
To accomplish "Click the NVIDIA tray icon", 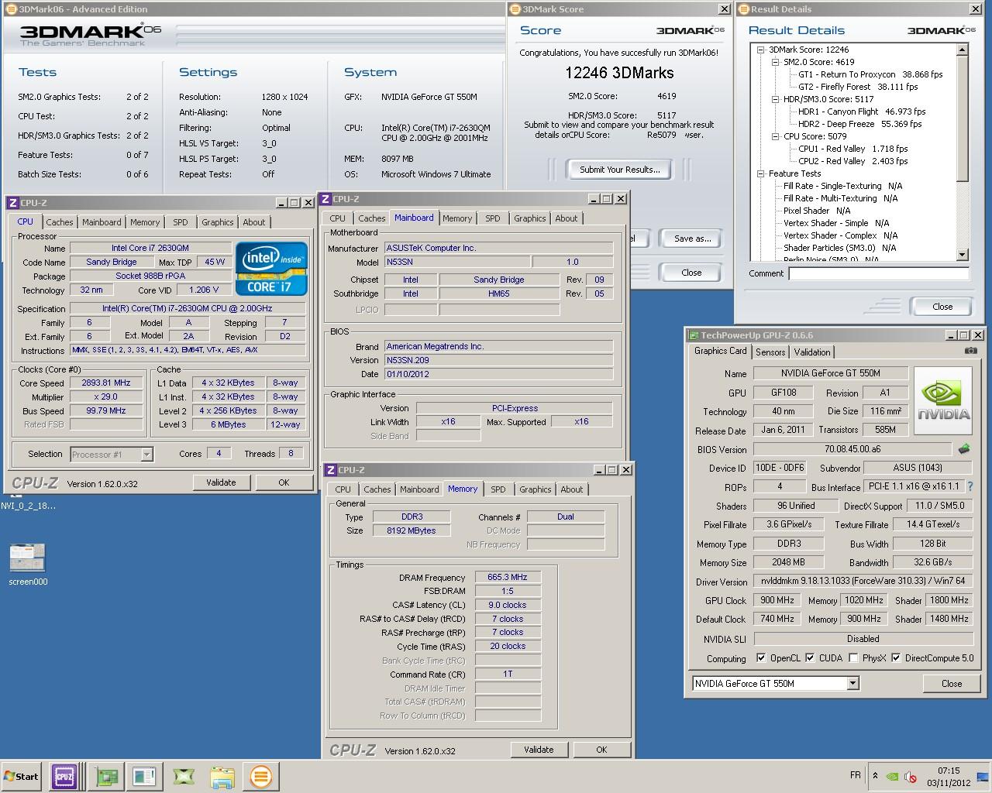I will 893,777.
